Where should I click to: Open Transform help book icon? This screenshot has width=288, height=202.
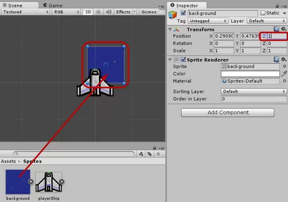pyautogui.click(x=276, y=29)
